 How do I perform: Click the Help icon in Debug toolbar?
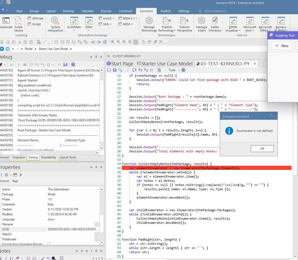pos(73,65)
